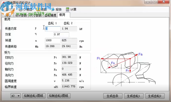This screenshot has width=171, height=102.
Task: Click the kW unit label
Action: [81, 29]
